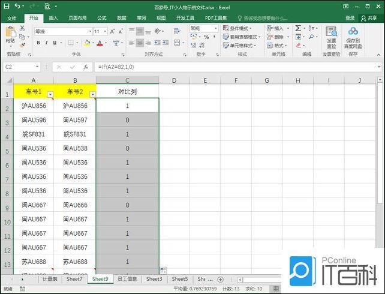Toggle the filter button on 车号1 header

[x=50, y=94]
